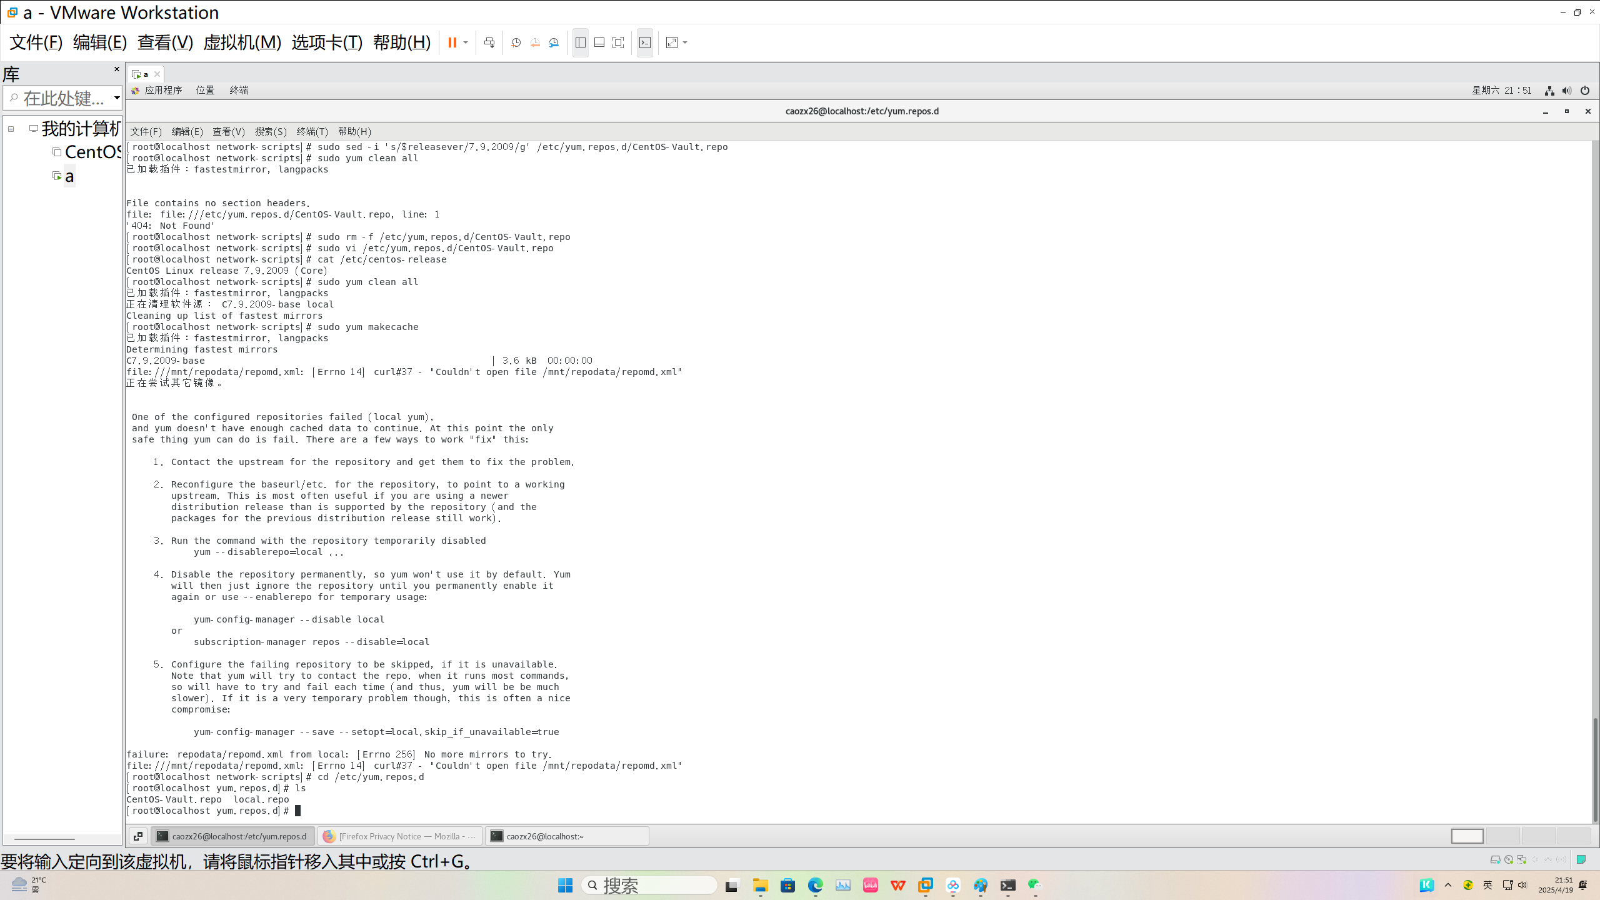Viewport: 1600px width, 900px height.
Task: Open the terminal's 搜索(S) menu
Action: point(270,131)
